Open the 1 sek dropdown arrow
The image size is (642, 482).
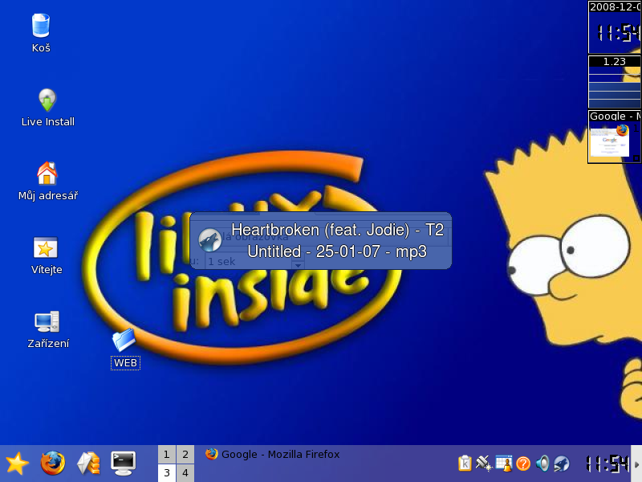point(298,265)
